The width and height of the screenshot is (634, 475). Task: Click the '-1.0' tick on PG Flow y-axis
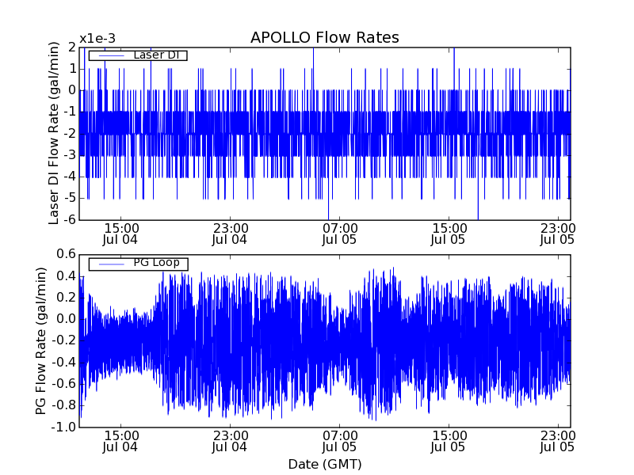[64, 427]
